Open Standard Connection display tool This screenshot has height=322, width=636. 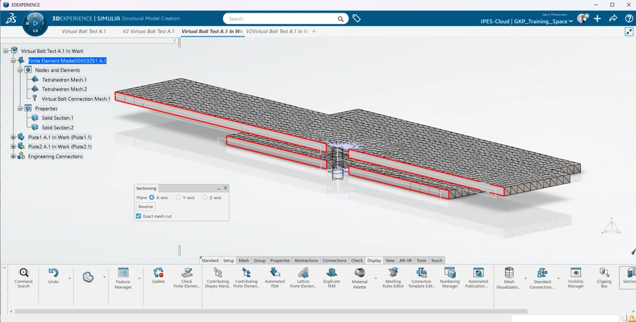tap(542, 278)
